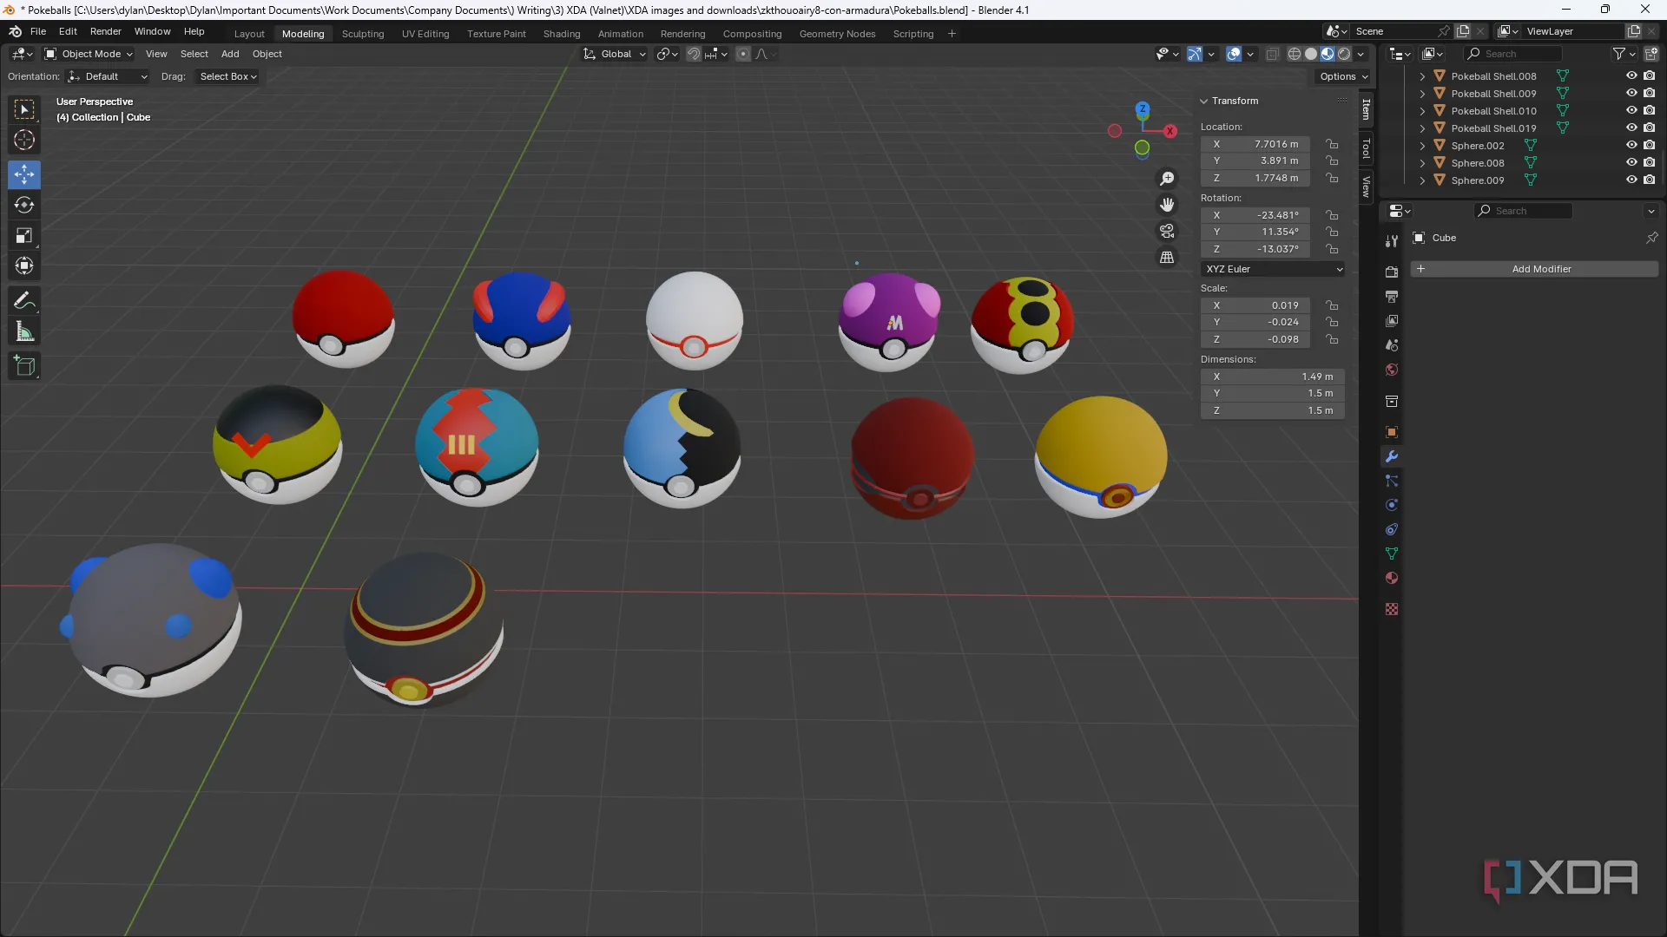The image size is (1667, 937).
Task: Collapse the Transform panel
Action: click(1204, 101)
